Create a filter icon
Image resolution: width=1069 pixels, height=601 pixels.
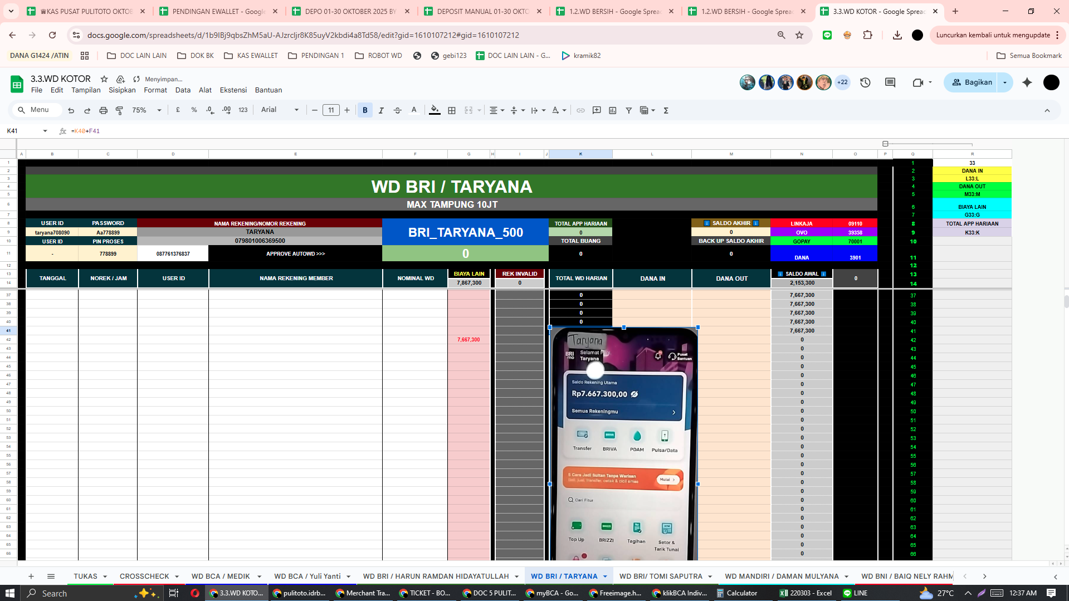point(629,110)
